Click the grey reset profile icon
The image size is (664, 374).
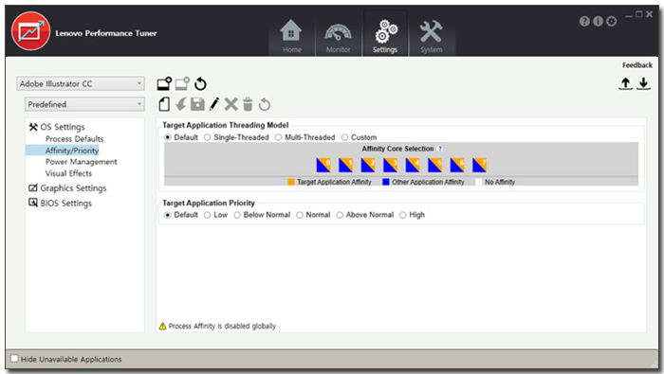pos(265,104)
